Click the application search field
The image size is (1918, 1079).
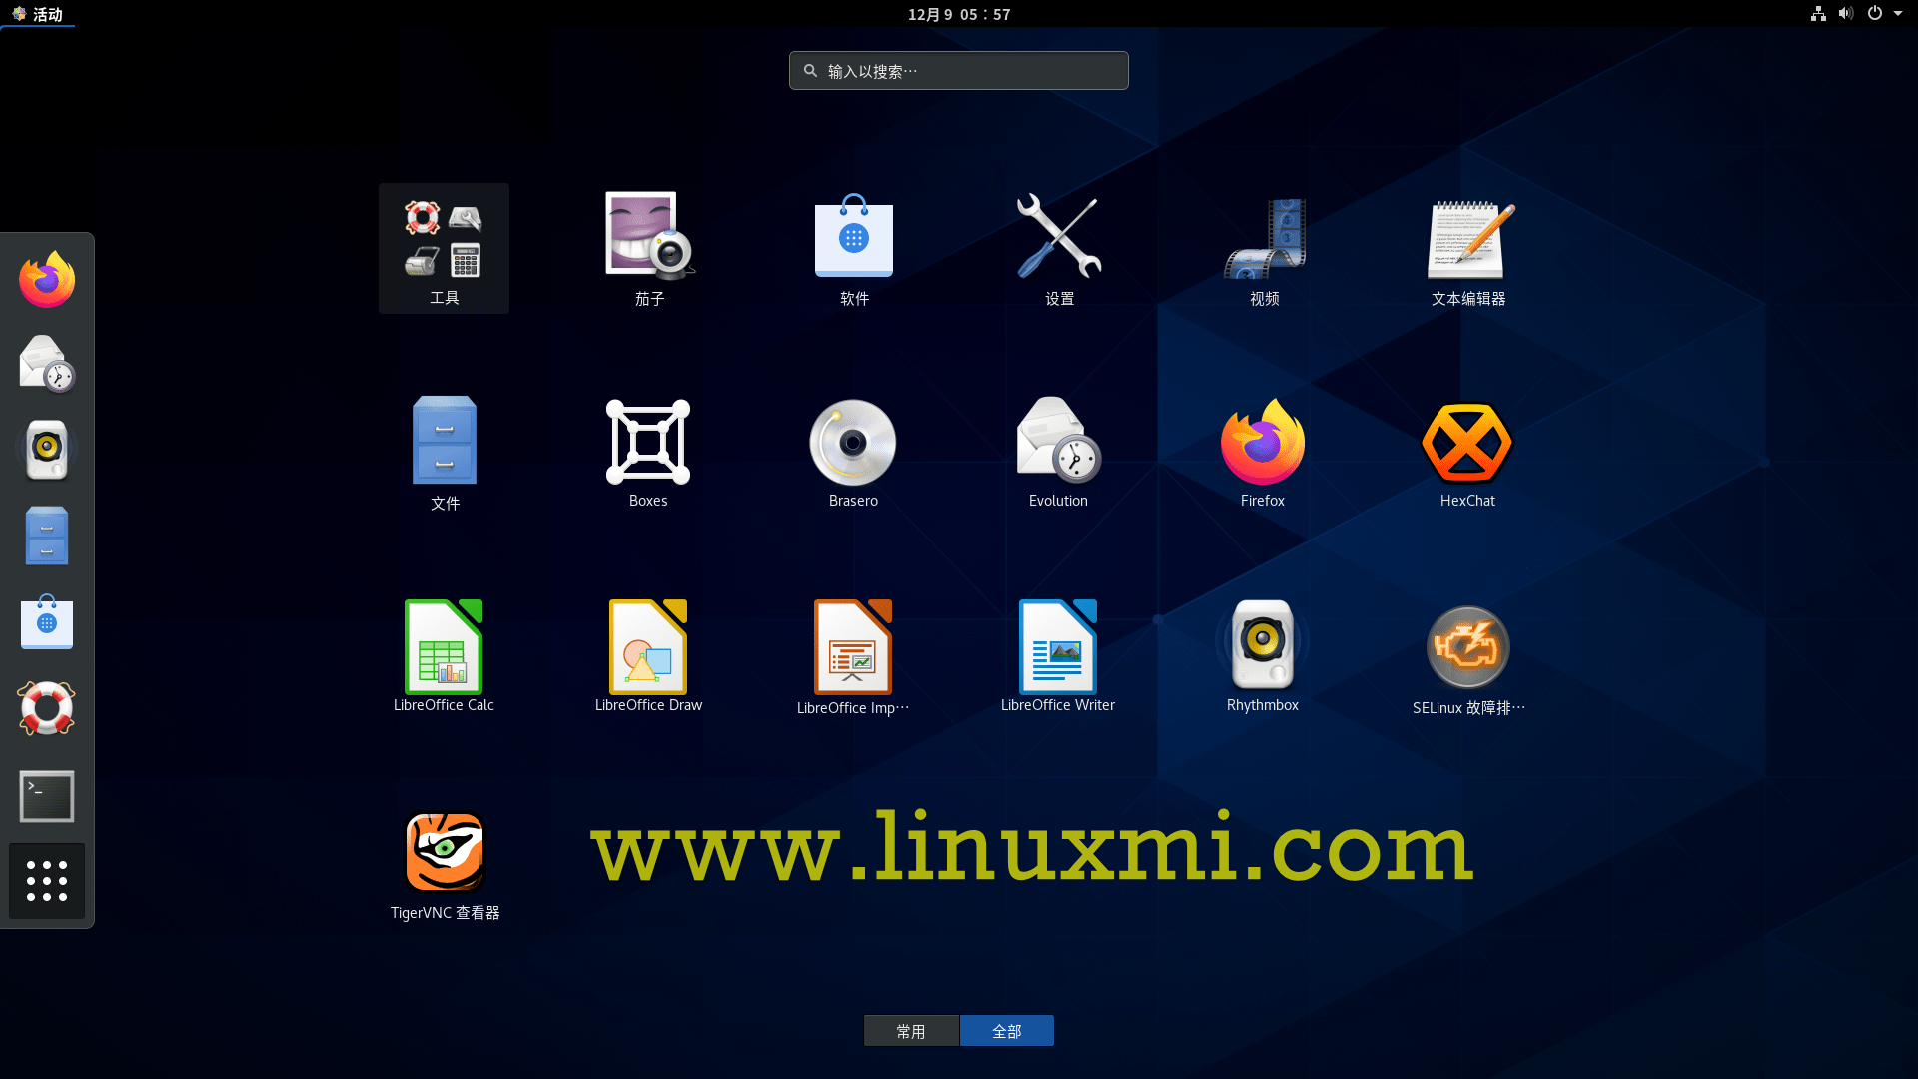pos(959,71)
